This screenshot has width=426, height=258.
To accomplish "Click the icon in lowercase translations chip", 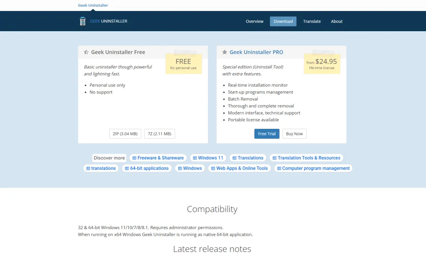I will pyautogui.click(x=88, y=168).
